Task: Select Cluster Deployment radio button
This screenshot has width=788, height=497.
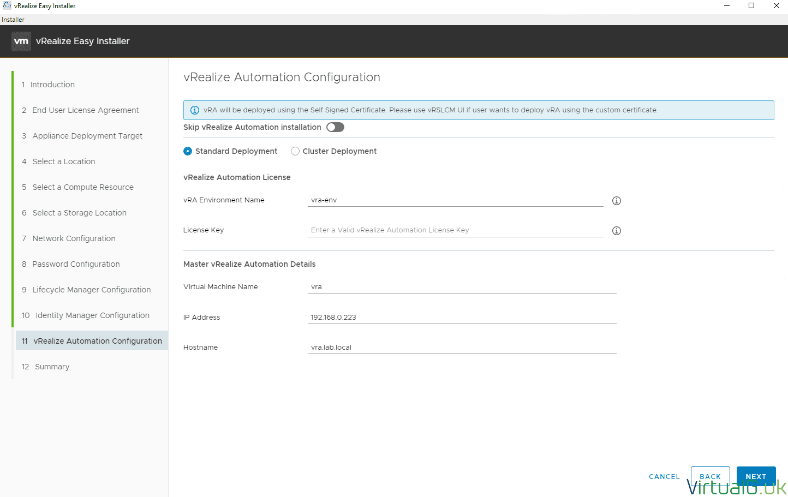Action: (295, 151)
